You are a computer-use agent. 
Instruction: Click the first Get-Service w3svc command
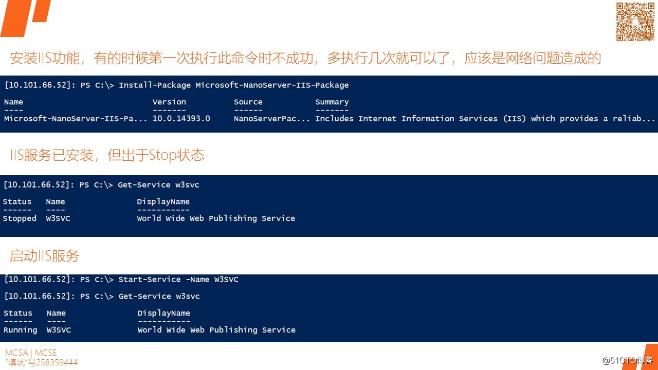click(158, 185)
